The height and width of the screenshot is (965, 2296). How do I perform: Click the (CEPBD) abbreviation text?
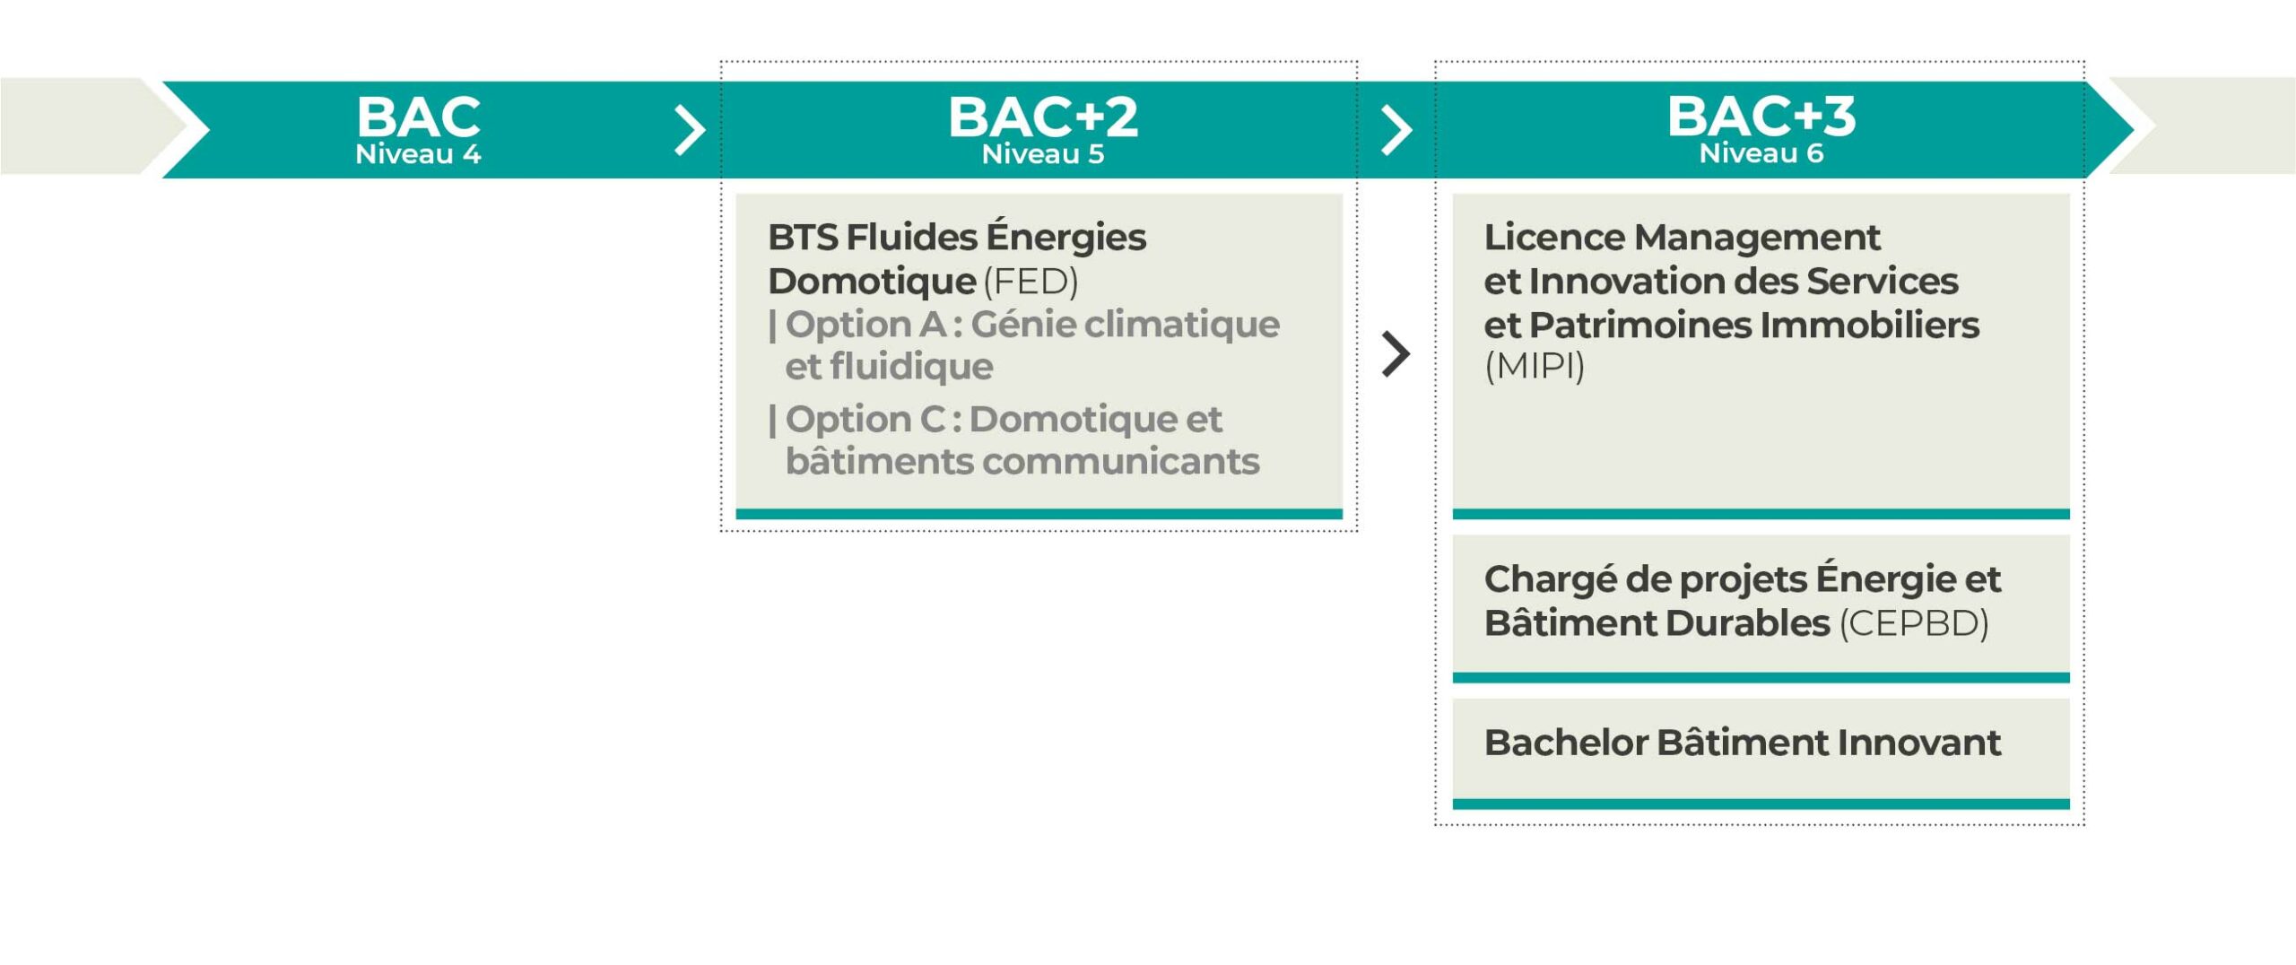[1914, 624]
